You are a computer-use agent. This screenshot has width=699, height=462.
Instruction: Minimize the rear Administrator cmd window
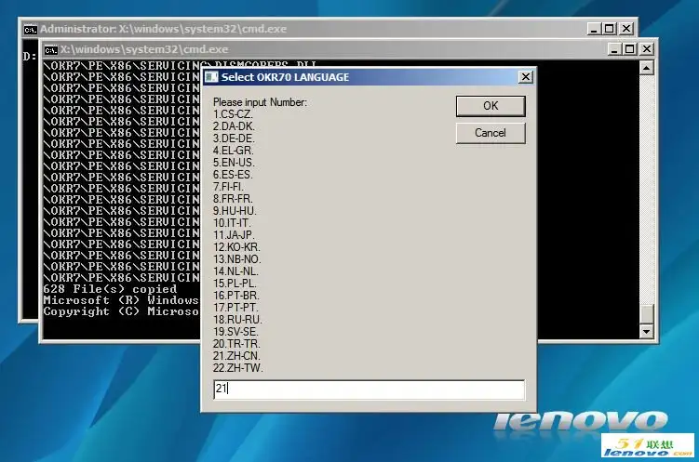[x=593, y=29]
